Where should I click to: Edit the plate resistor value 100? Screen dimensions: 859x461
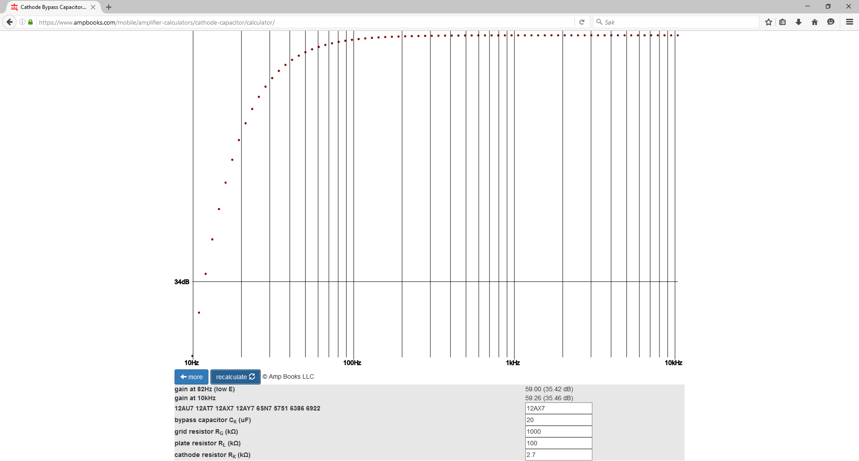(558, 443)
